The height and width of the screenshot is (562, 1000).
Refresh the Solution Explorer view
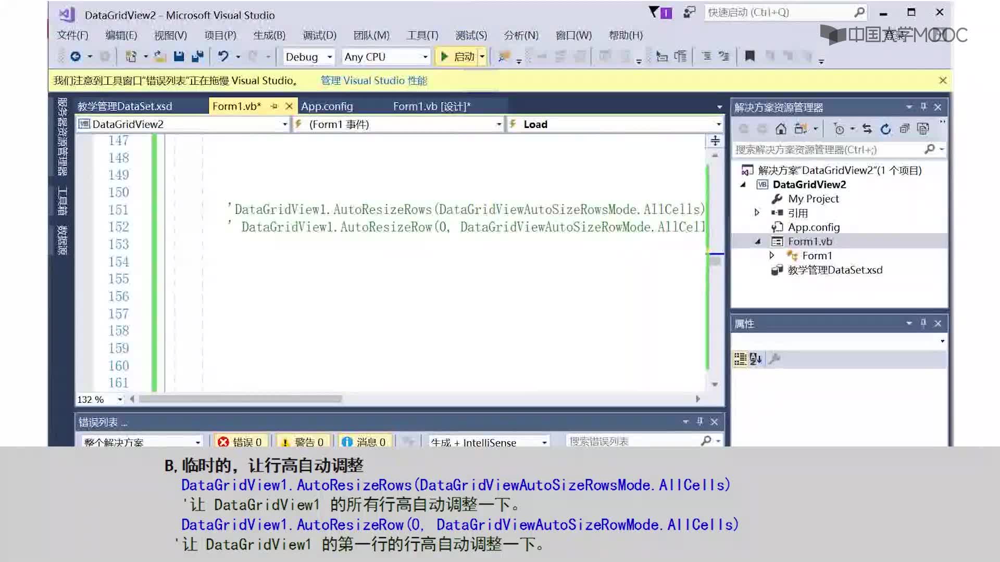pyautogui.click(x=886, y=129)
